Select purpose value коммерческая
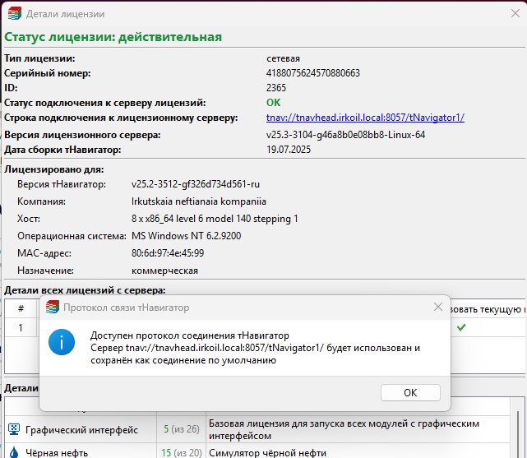This screenshot has width=527, height=458. point(164,271)
